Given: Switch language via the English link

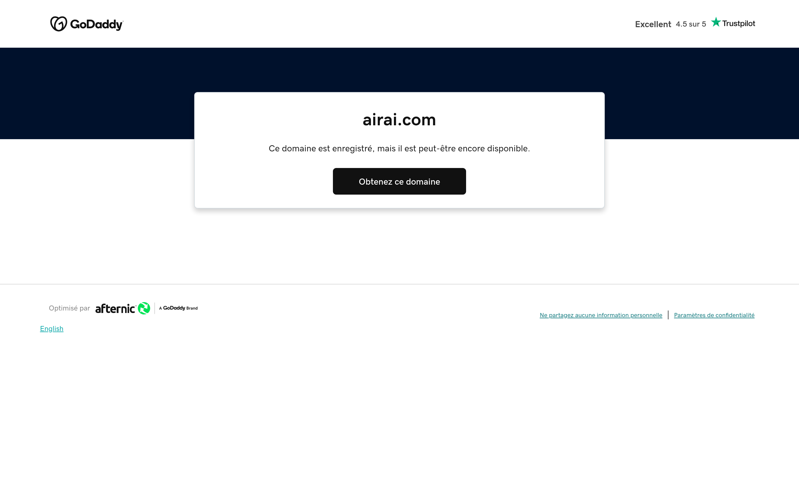Looking at the screenshot, I should (52, 329).
